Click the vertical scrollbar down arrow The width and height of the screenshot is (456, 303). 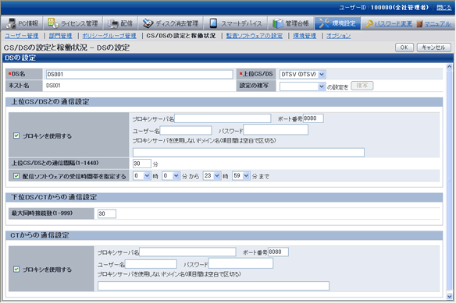(x=449, y=296)
